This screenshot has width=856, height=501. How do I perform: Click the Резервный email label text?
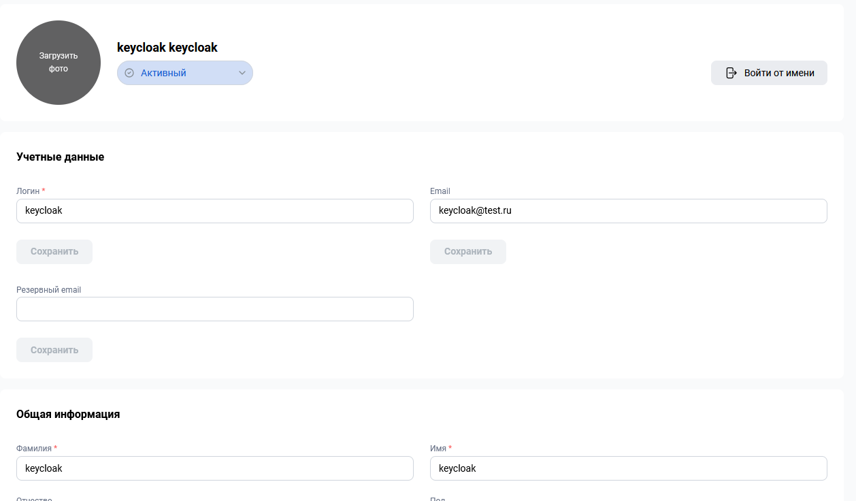pyautogui.click(x=48, y=290)
